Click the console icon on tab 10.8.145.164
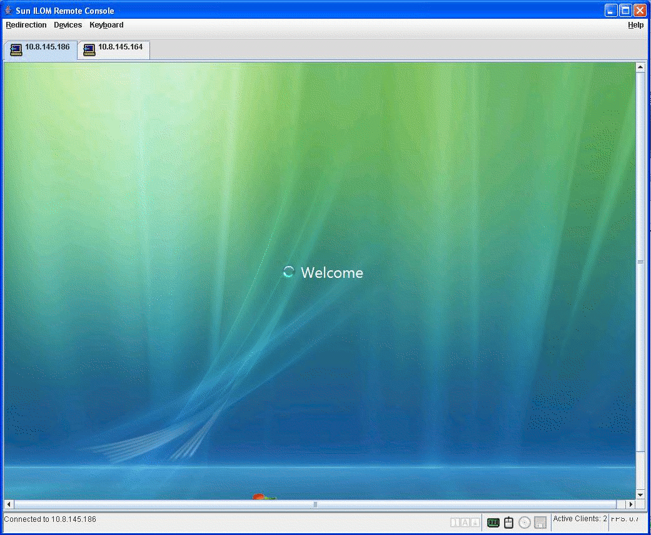 (88, 49)
